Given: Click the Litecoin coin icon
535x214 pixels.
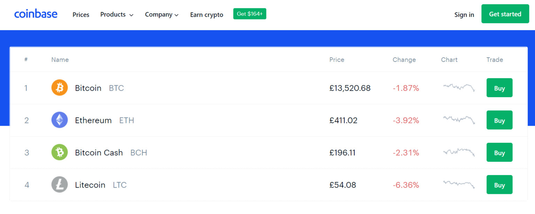Looking at the screenshot, I should click(x=60, y=184).
